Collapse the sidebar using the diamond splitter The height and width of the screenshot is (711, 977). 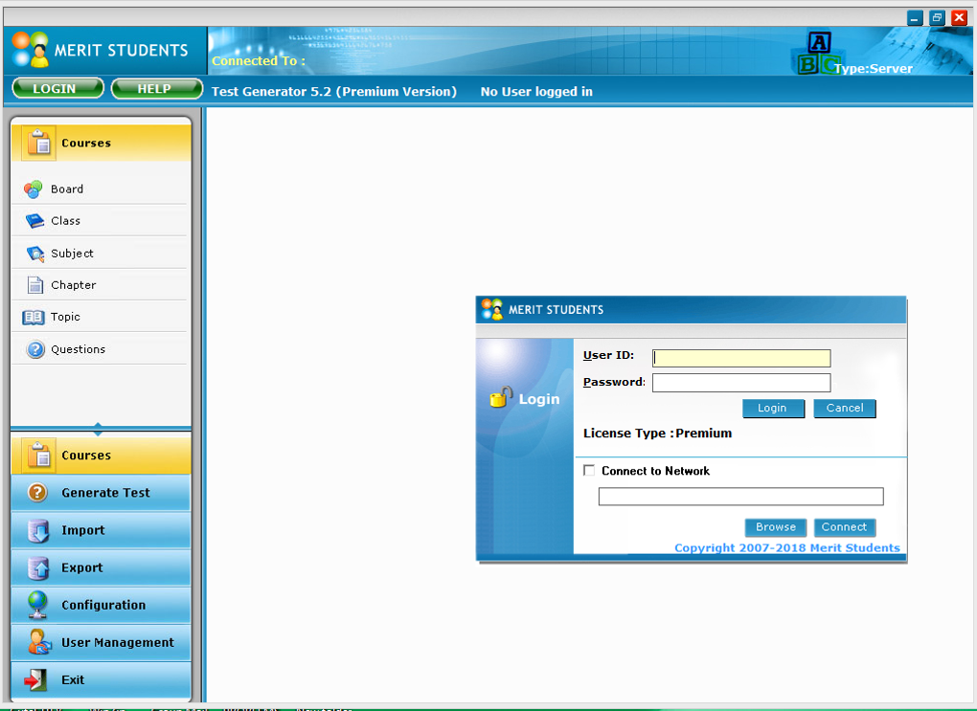[x=98, y=429]
